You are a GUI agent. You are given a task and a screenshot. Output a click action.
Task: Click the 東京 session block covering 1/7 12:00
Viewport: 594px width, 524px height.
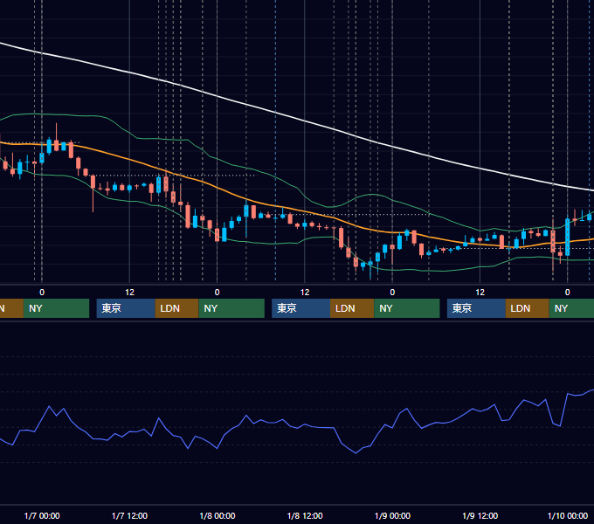(126, 308)
